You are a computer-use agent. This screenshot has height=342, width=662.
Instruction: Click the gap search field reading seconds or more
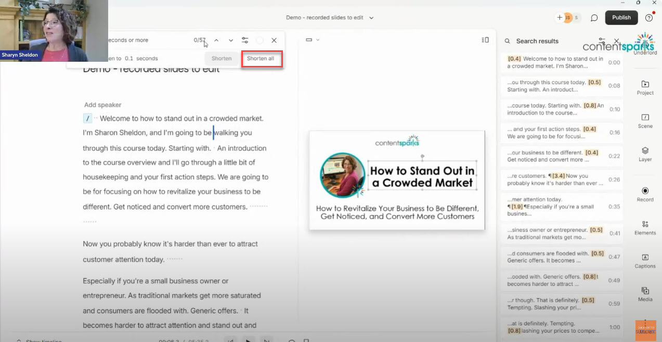click(127, 40)
